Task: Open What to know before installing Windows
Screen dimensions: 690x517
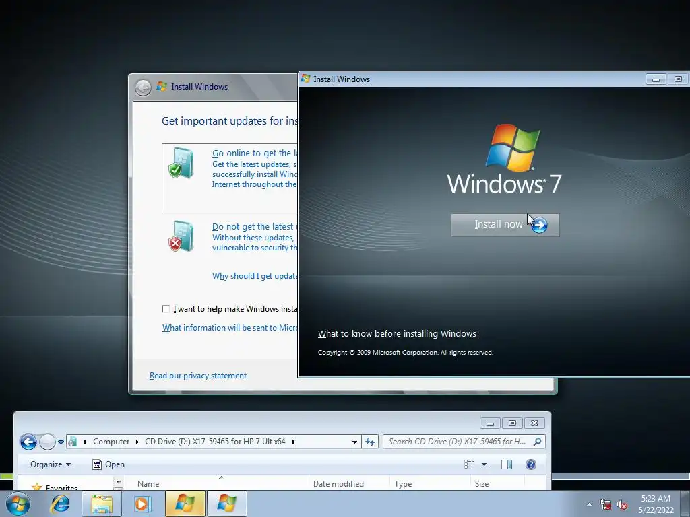Action: (397, 334)
